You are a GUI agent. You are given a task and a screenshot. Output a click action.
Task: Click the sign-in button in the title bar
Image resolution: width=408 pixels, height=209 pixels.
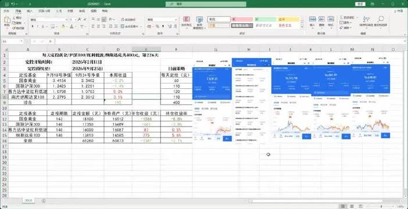pos(360,4)
